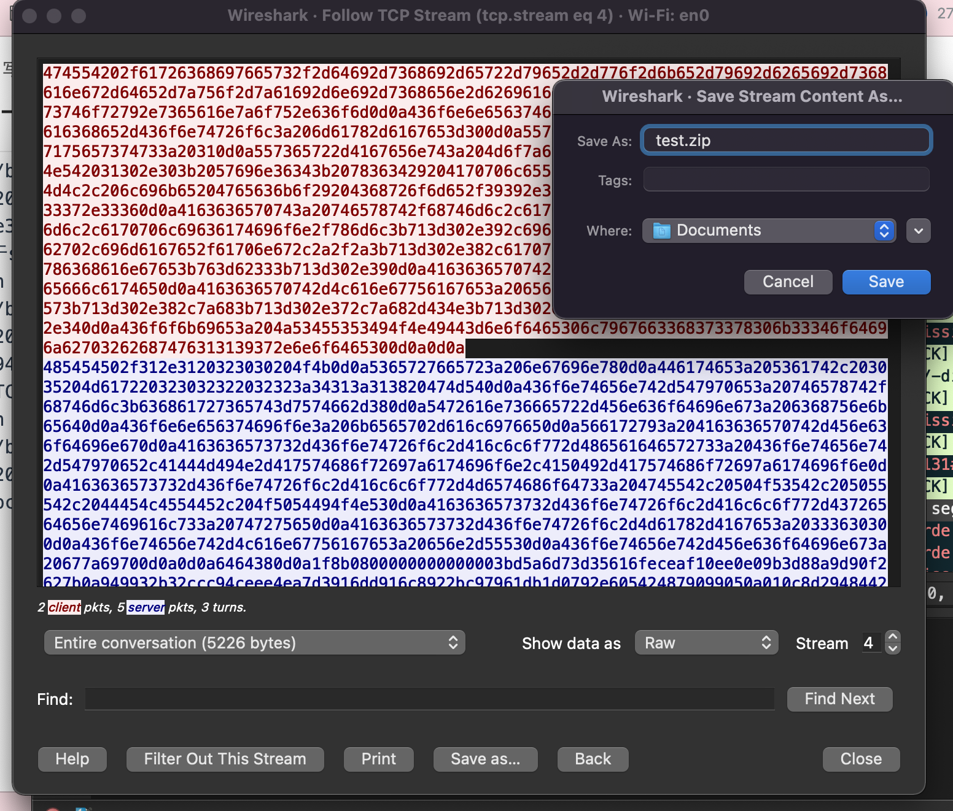This screenshot has height=811, width=953.
Task: Click hex line starting 64656e7469
Action: click(465, 525)
